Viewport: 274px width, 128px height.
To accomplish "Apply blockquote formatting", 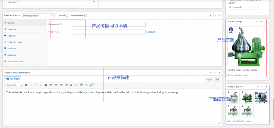I will [46, 85].
